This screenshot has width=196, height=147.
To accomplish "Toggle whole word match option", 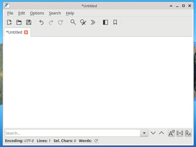I will pyautogui.click(x=180, y=133).
